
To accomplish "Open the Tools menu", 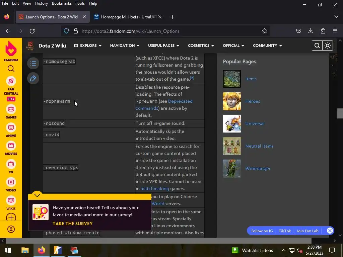I will coord(80,3).
